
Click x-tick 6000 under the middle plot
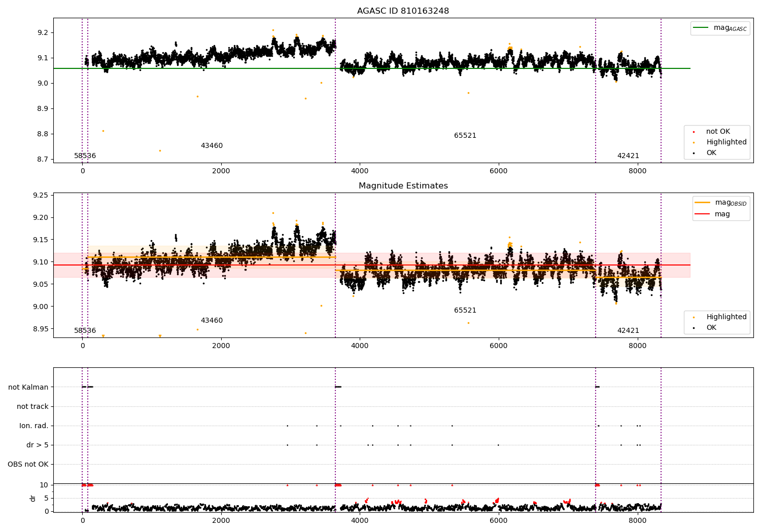click(x=499, y=346)
